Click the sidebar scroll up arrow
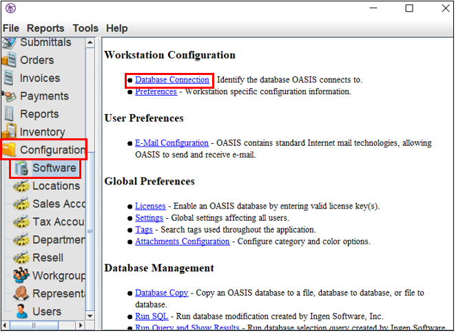Screen dimensions: 456x333 (x=90, y=43)
